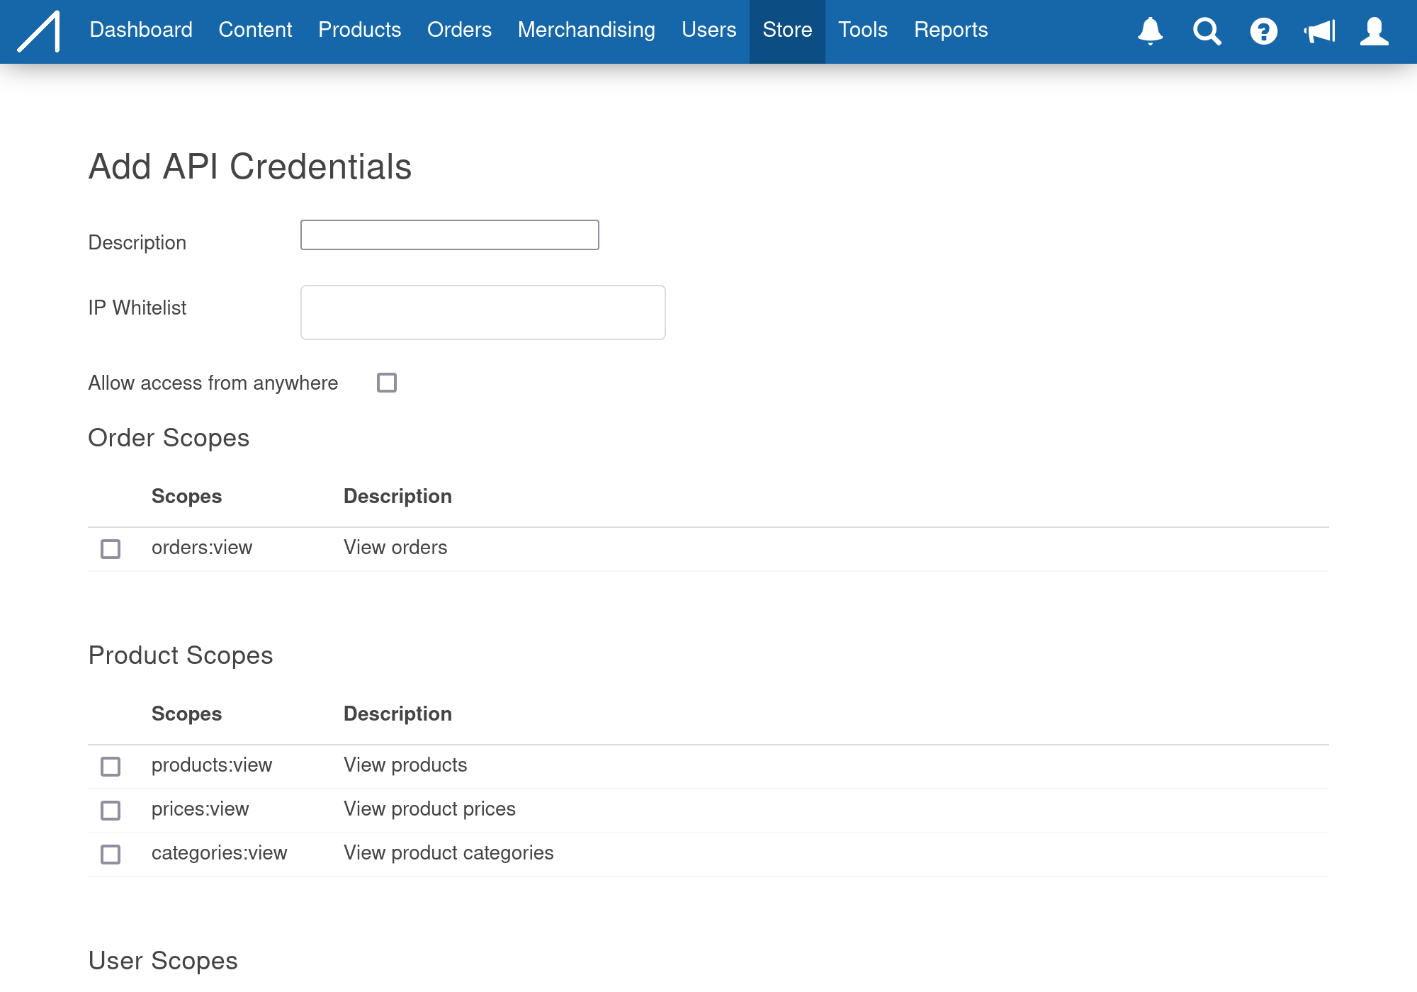Viewport: 1417px width, 992px height.
Task: Check the products:view scope
Action: tap(111, 767)
